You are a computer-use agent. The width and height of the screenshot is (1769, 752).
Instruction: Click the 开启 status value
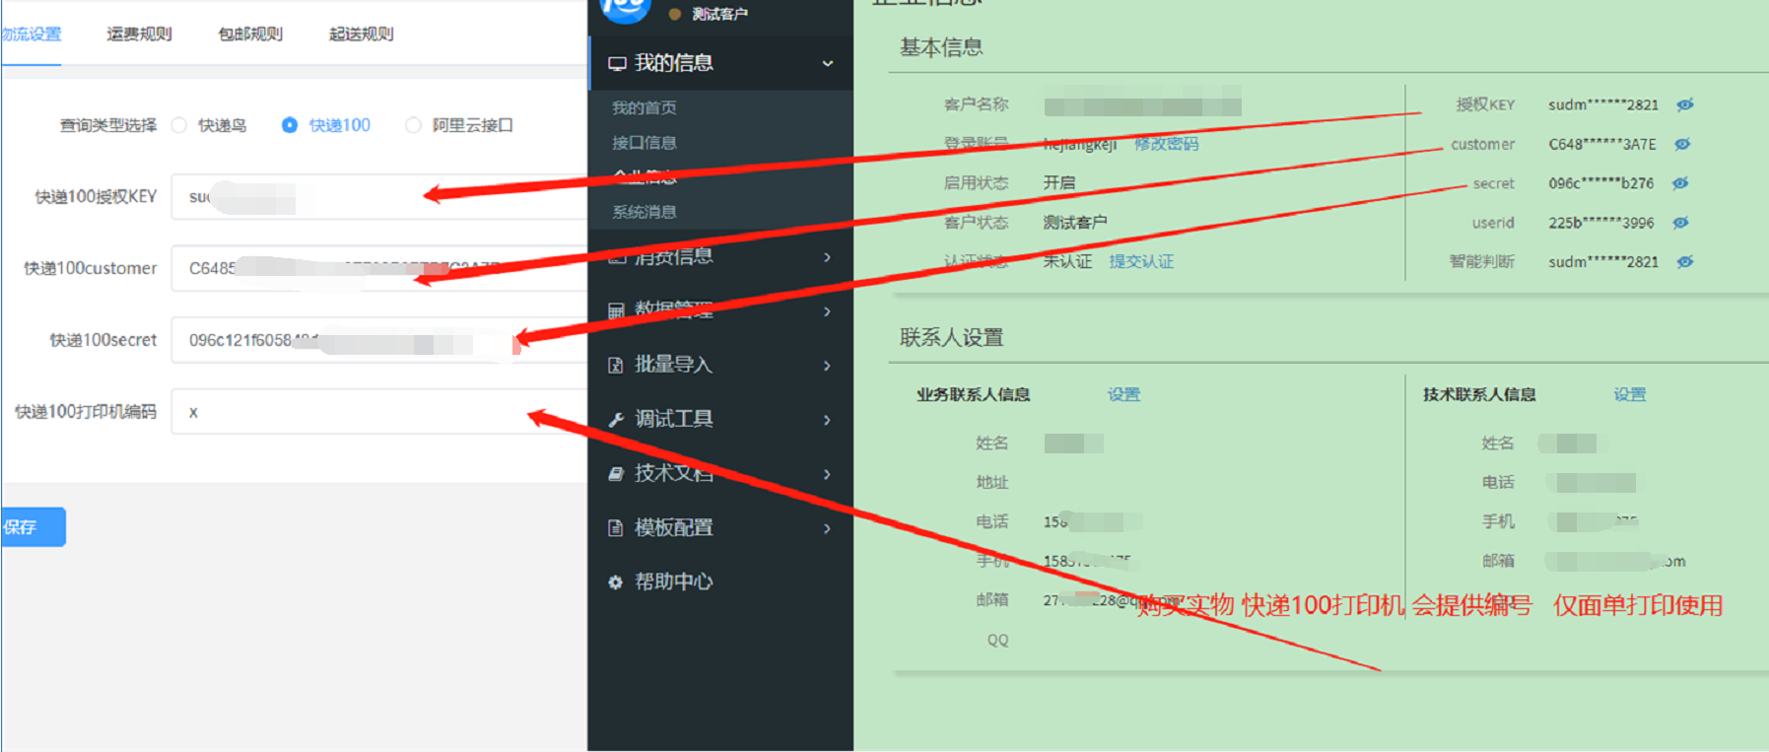[x=1059, y=183]
